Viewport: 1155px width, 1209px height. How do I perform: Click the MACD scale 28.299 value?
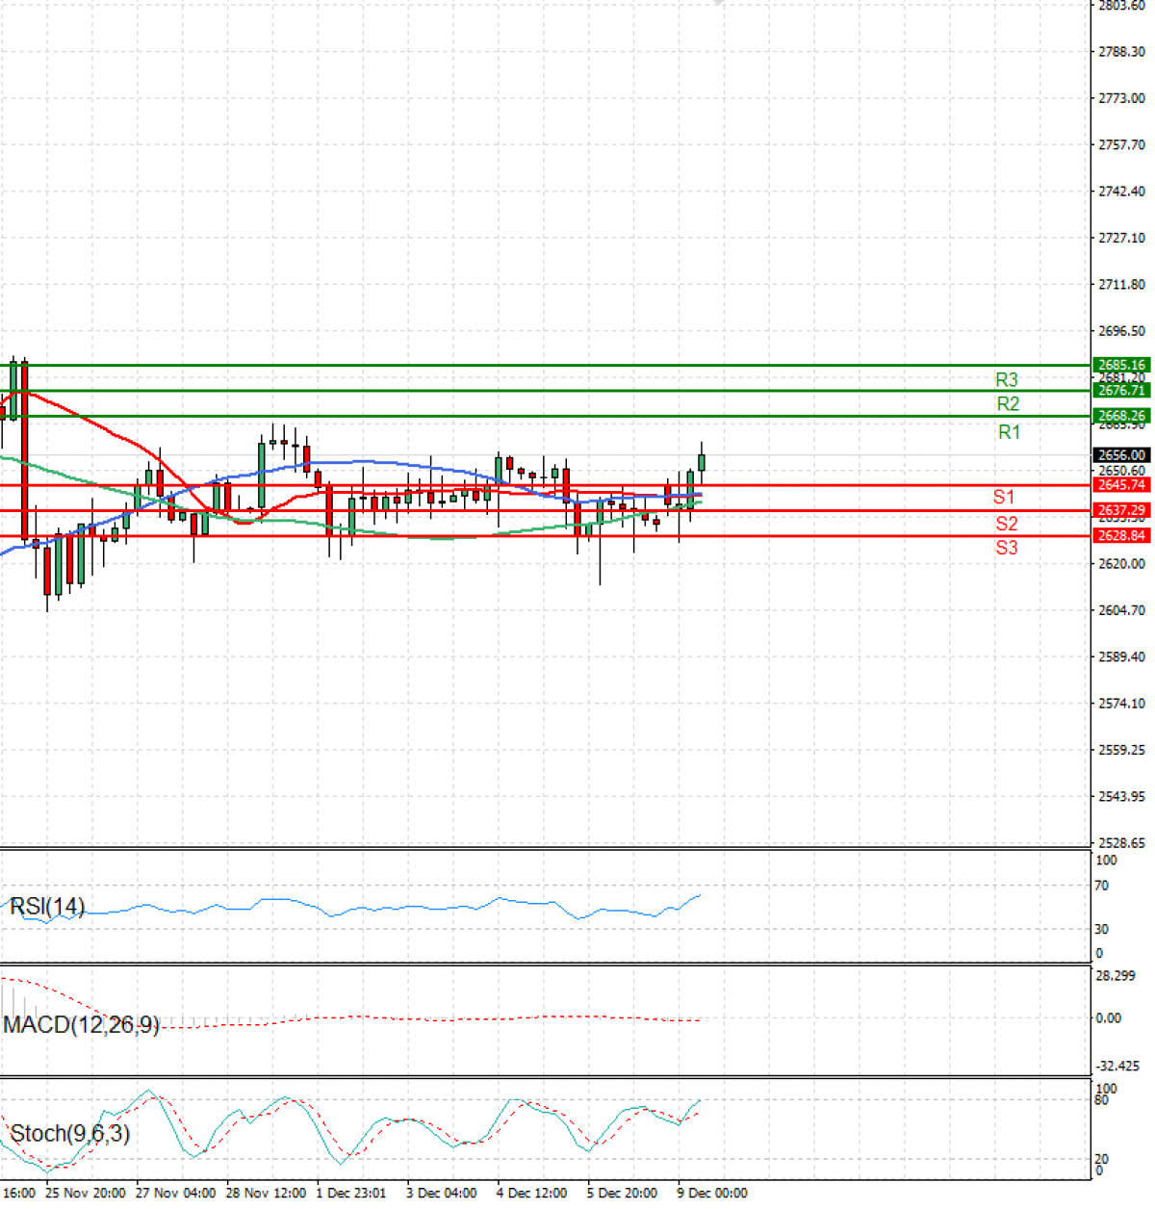1116,976
